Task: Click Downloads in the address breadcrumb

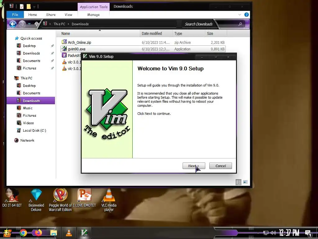Action: pos(80,24)
